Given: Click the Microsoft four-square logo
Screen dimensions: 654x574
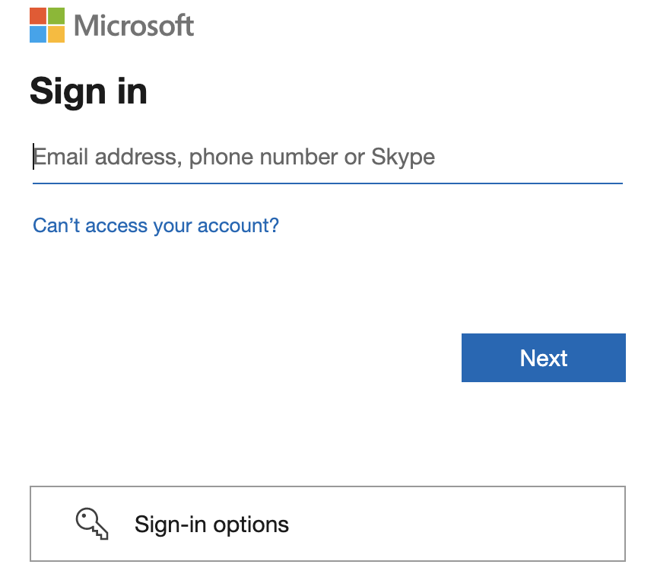Looking at the screenshot, I should point(47,25).
